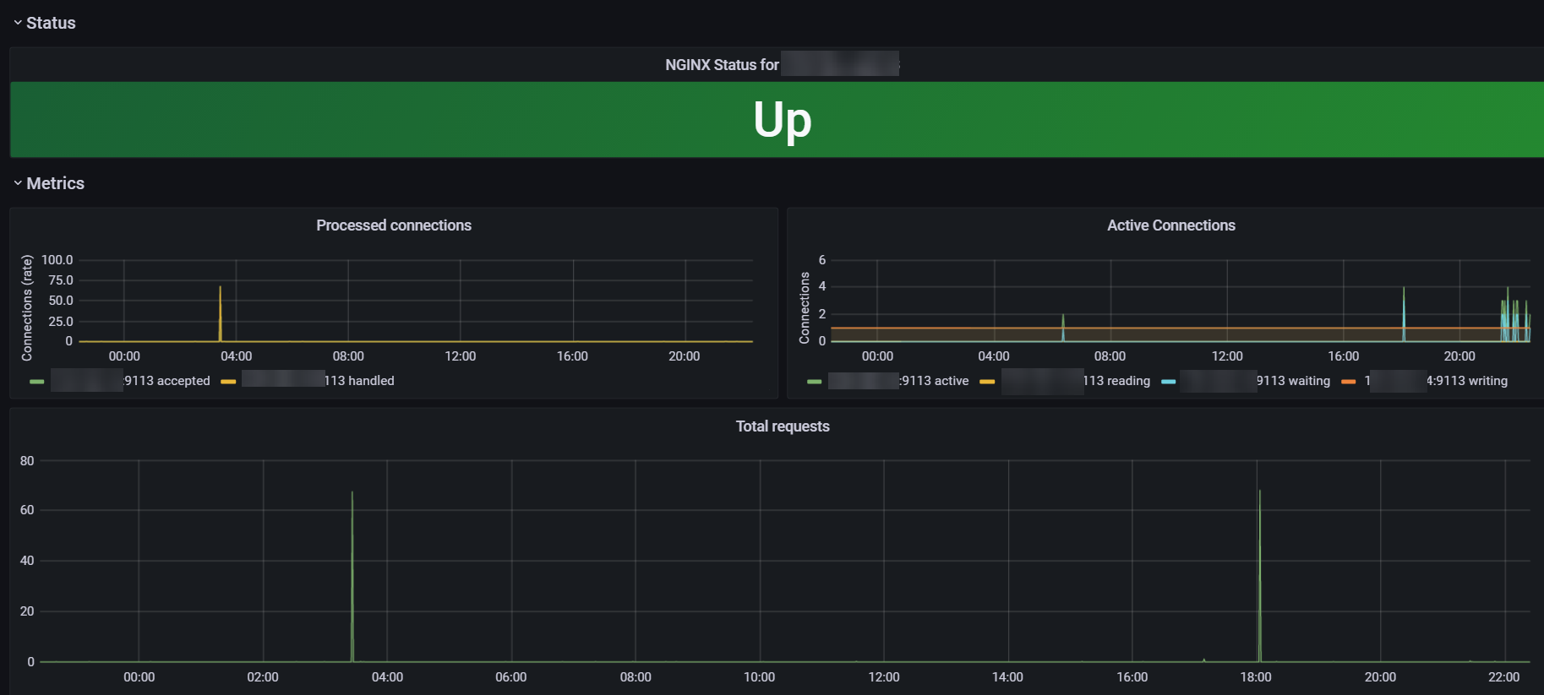Viewport: 1544px width, 695px height.
Task: Click the green 'Up' status panel
Action: (782, 120)
